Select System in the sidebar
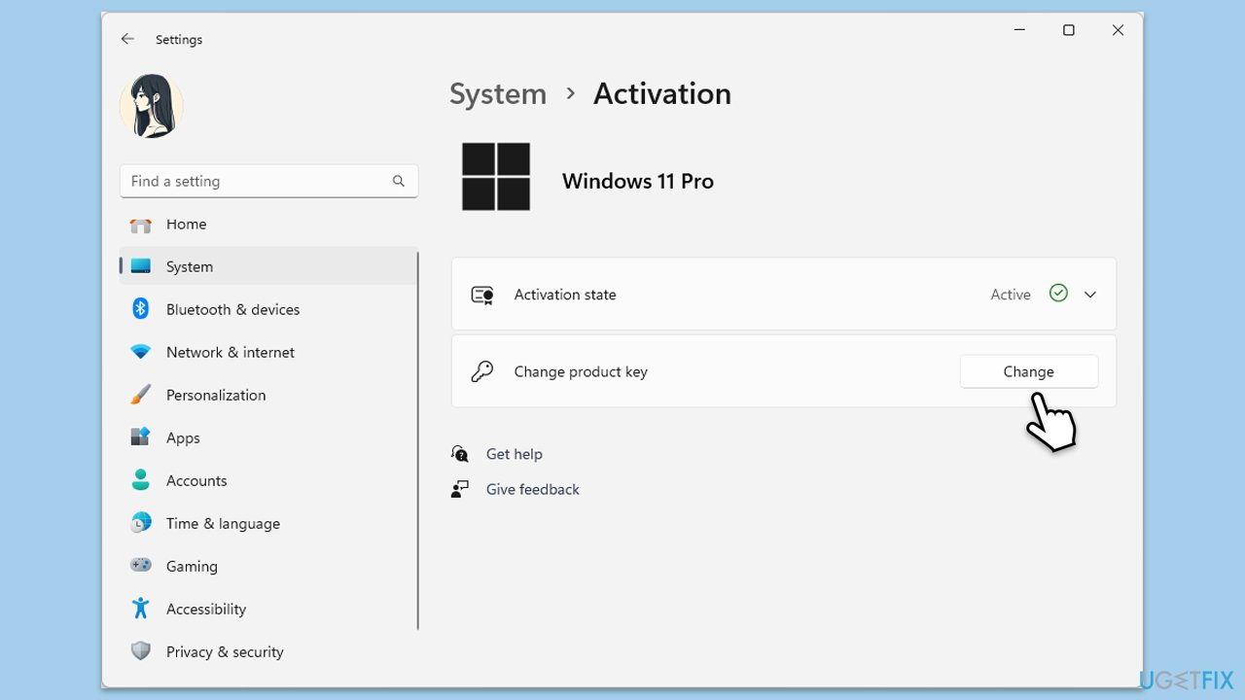The height and width of the screenshot is (700, 1245). tap(189, 266)
